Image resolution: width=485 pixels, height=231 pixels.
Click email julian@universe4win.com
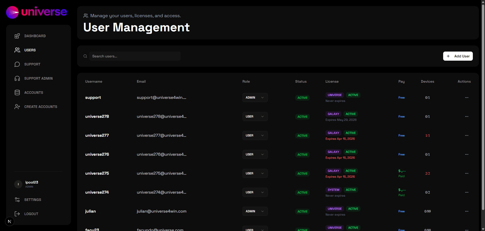click(162, 211)
